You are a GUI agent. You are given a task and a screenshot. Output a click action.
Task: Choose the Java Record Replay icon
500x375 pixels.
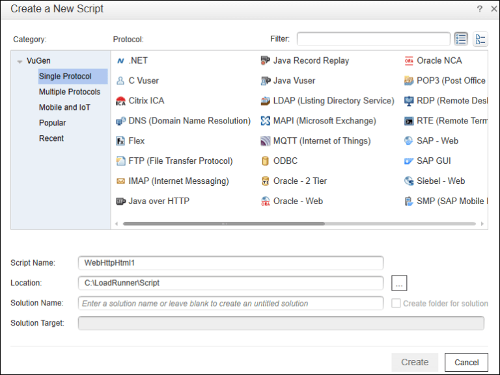pos(266,60)
